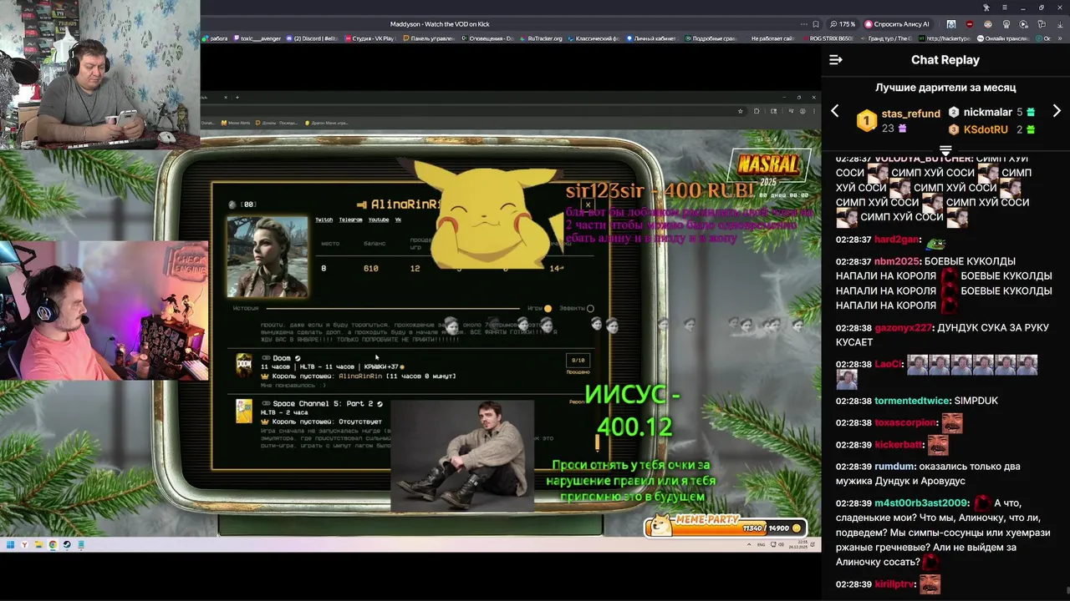Open 'Meme Alerts' bookmark in streamed browser
Image resolution: width=1070 pixels, height=601 pixels.
(234, 123)
